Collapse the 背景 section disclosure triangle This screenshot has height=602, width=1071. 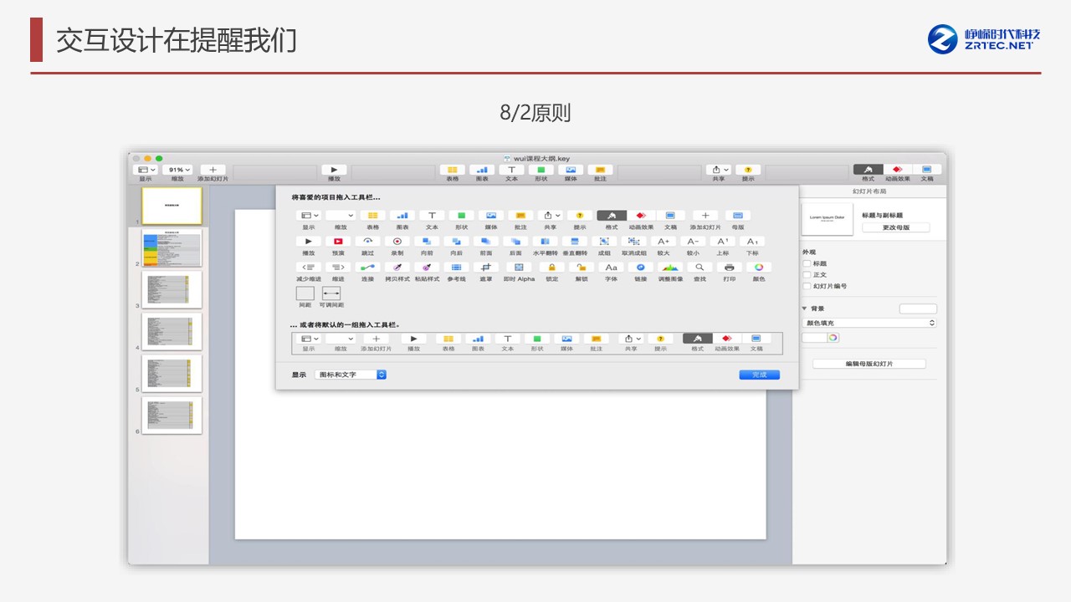tap(805, 309)
